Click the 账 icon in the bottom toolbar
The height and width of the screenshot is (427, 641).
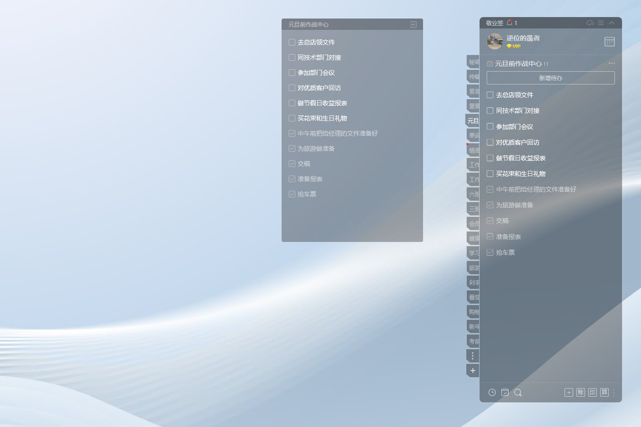click(x=580, y=392)
